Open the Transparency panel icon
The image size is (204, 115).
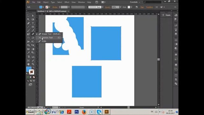point(176,49)
